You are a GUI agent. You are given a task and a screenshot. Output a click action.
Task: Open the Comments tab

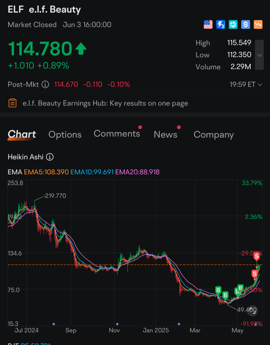117,134
